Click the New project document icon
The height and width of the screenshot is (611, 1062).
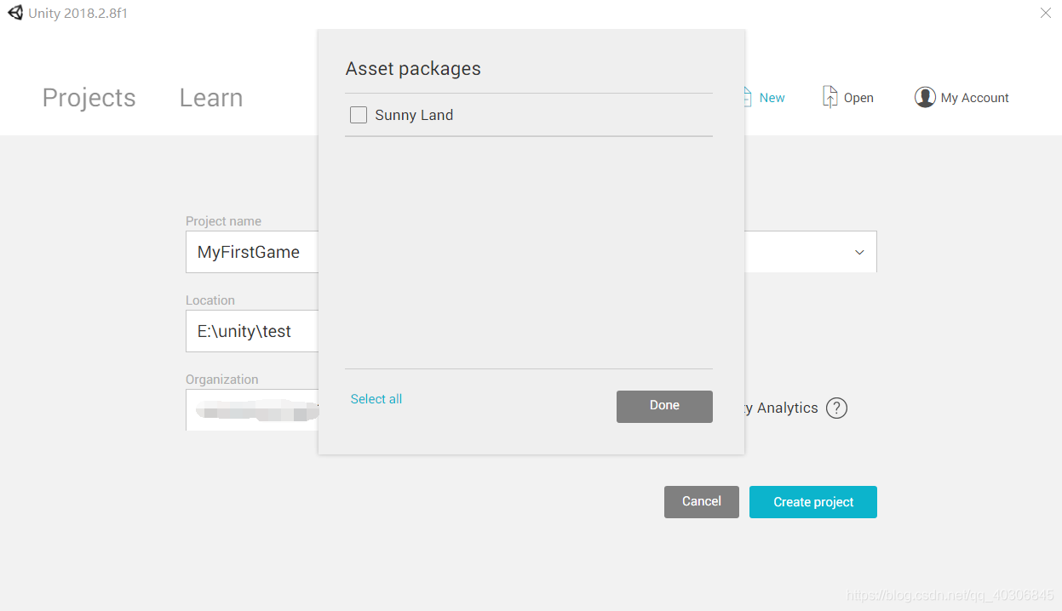(748, 97)
